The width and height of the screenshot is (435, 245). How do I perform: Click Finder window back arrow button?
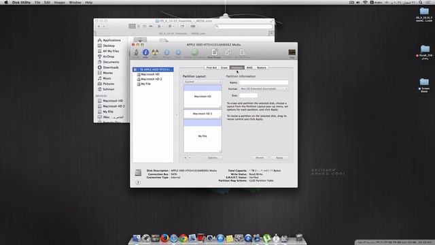(x=99, y=26)
